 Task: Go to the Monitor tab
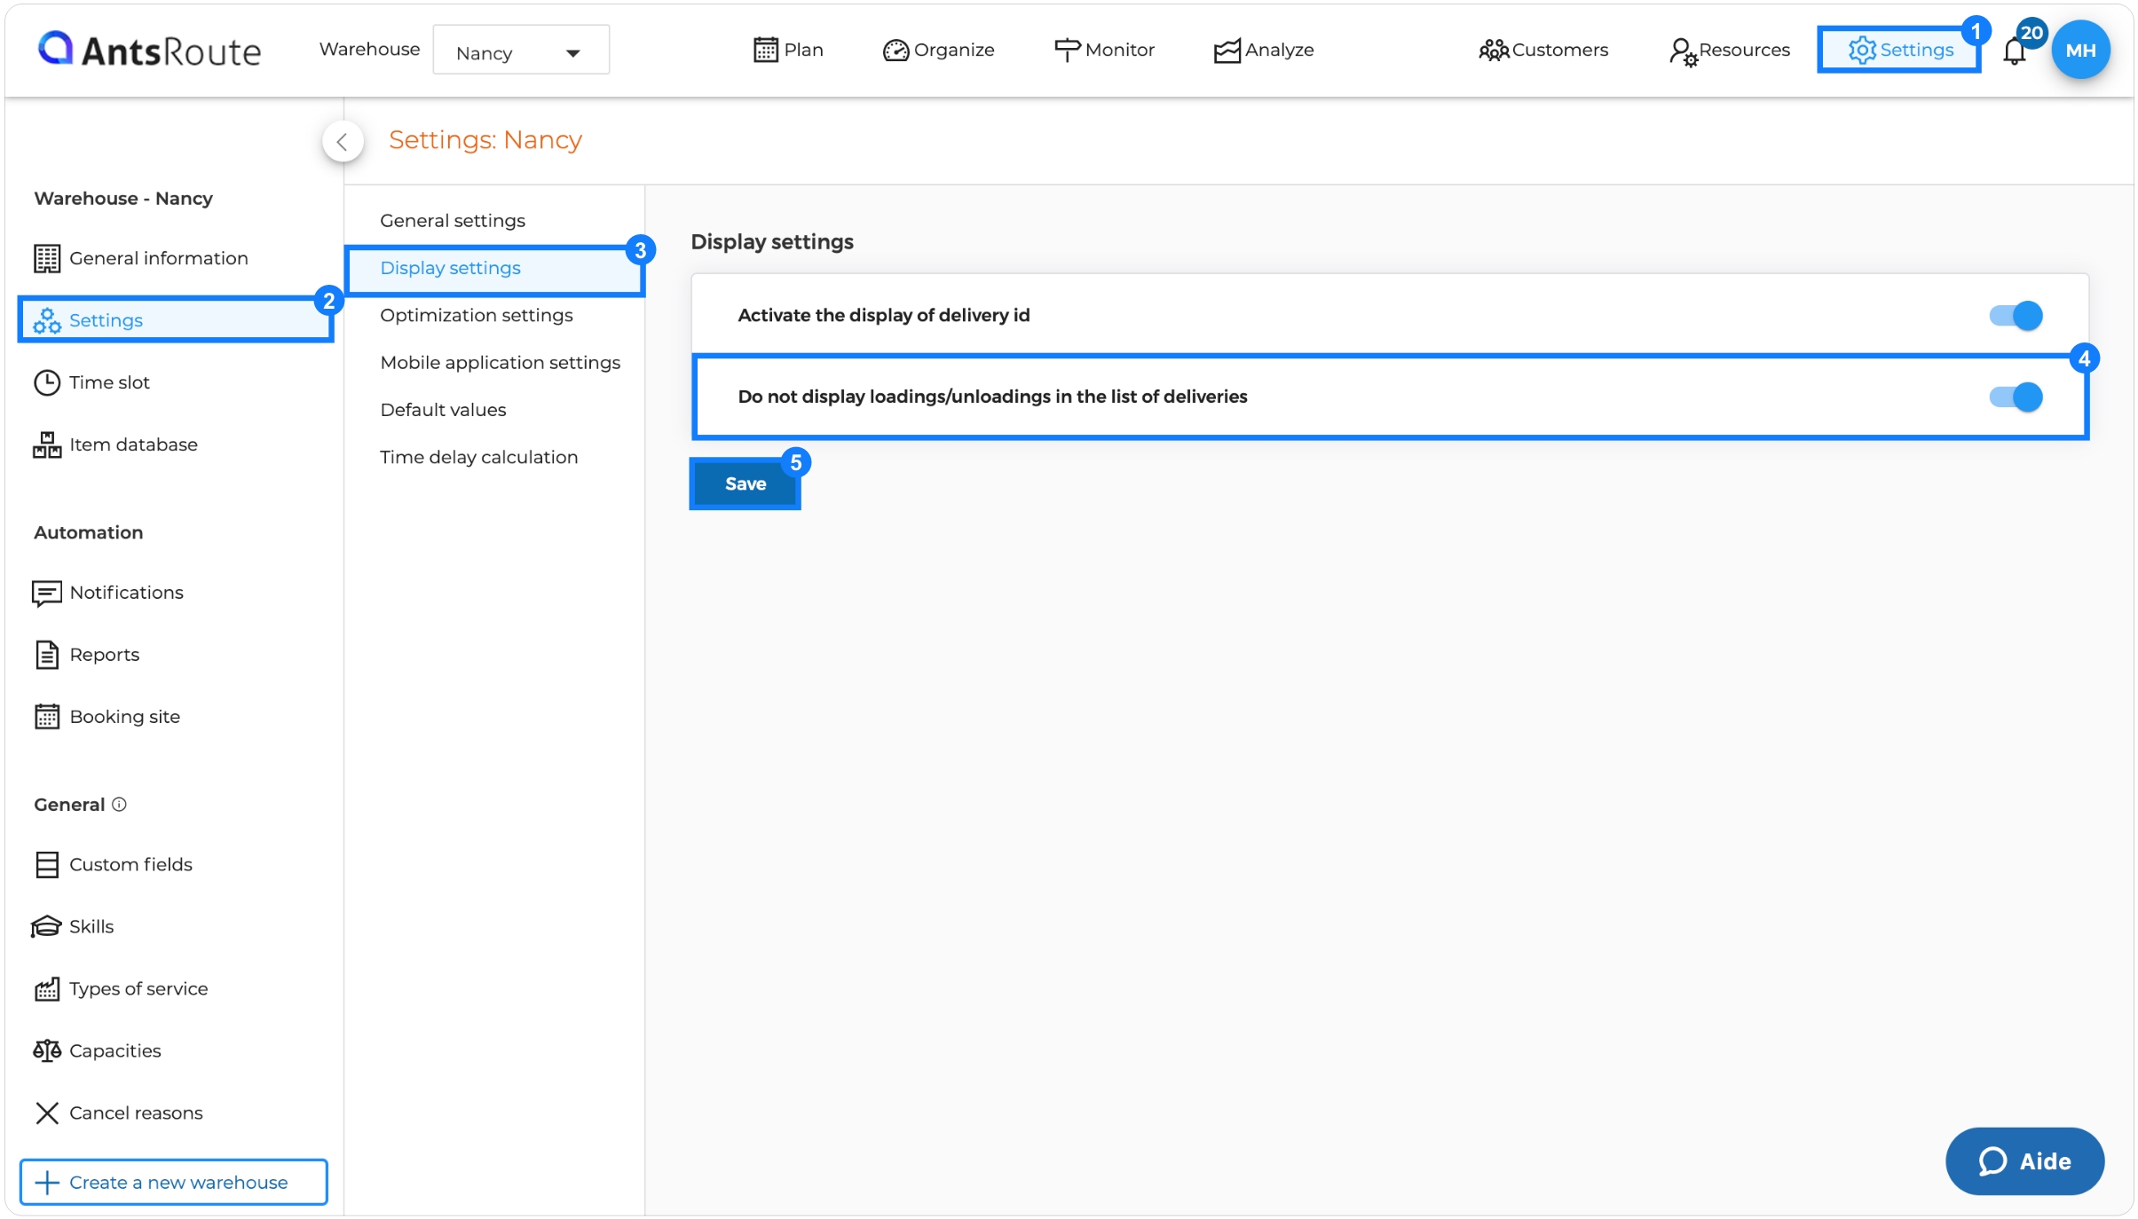click(x=1104, y=50)
